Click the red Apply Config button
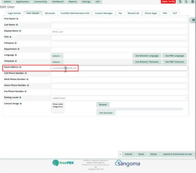 pyautogui.click(x=168, y=2)
